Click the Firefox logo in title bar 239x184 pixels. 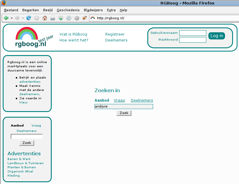4,3
